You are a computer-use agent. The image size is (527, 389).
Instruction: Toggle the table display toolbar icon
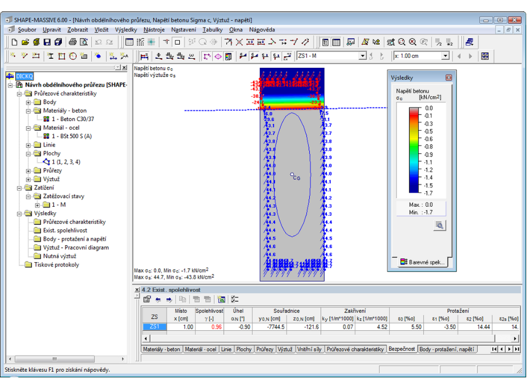pyautogui.click(x=336, y=42)
